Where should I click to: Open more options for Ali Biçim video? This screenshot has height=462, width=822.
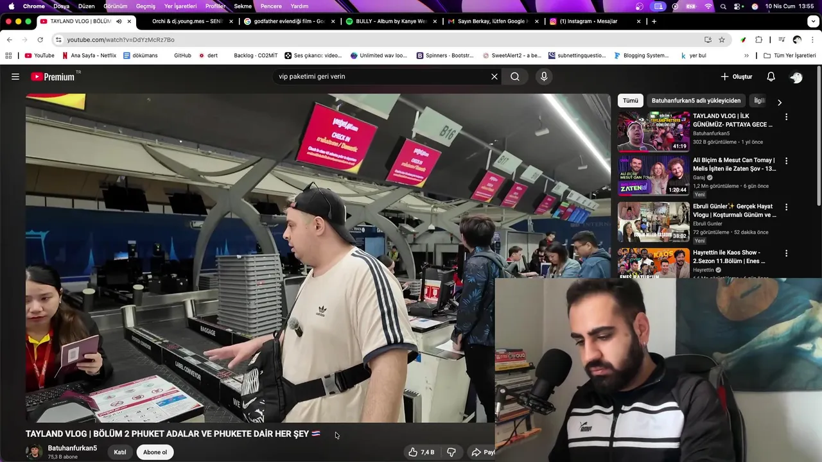pos(786,161)
